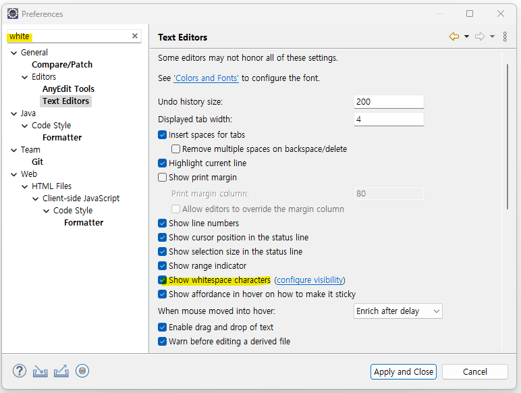Click the forward navigation arrow icon
Screen dimensions: 521x393
(x=480, y=36)
